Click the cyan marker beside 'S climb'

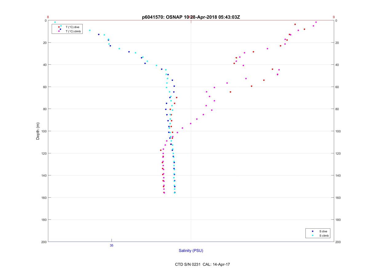[x=313, y=235]
